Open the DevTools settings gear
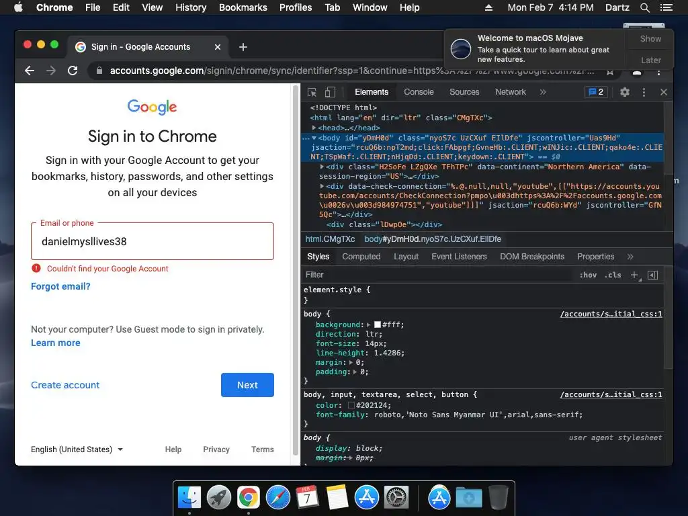 point(624,92)
